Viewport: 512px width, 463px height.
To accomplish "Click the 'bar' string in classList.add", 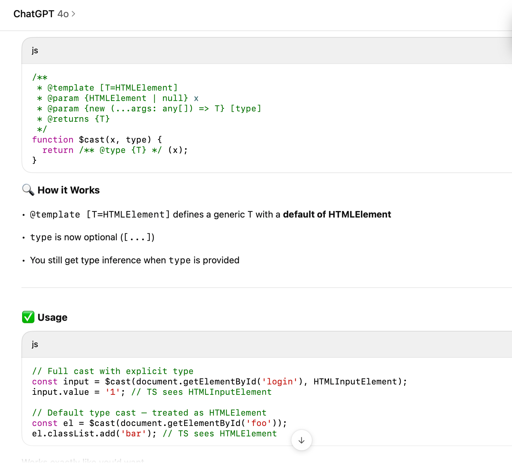I will tap(133, 433).
